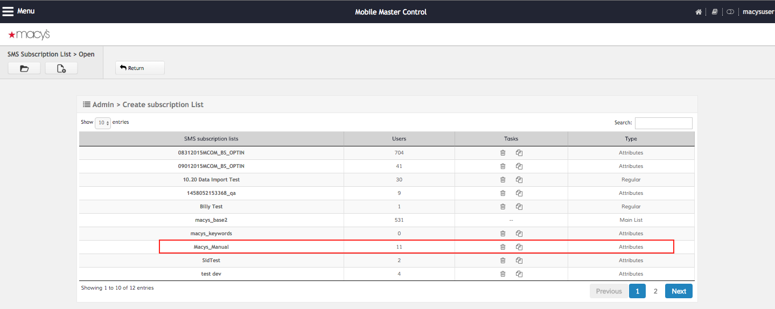The width and height of the screenshot is (775, 309).
Task: Copy the Macys_Manual list
Action: coord(519,247)
